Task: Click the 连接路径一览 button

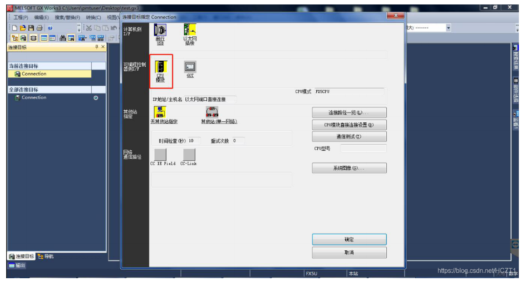Action: coord(349,113)
